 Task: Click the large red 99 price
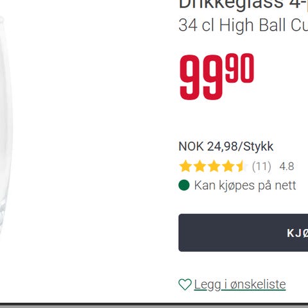(201, 78)
